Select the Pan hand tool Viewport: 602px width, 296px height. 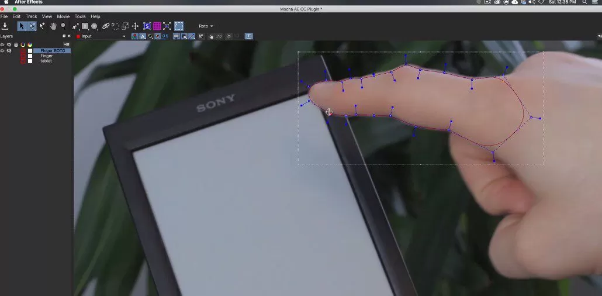53,26
